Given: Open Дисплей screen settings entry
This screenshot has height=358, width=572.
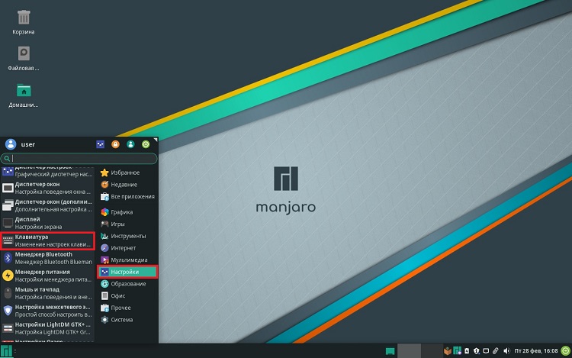Looking at the screenshot, I should click(x=47, y=223).
